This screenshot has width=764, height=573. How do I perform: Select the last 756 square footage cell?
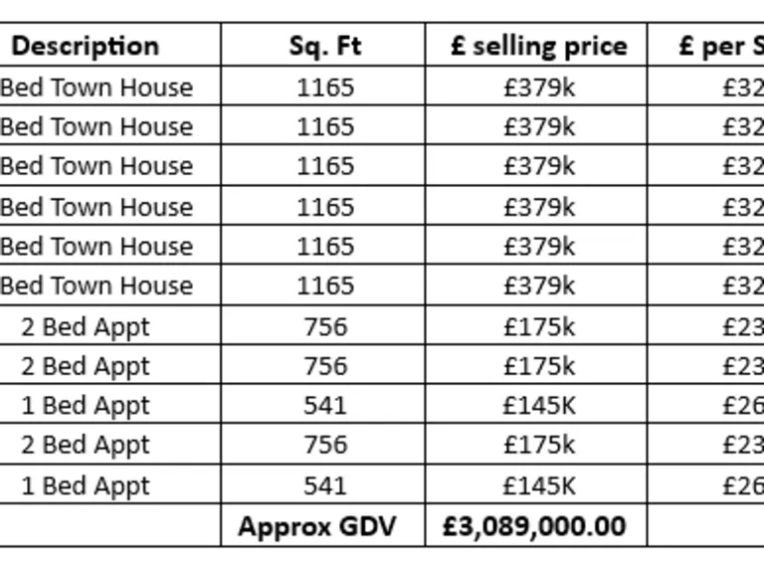click(325, 445)
